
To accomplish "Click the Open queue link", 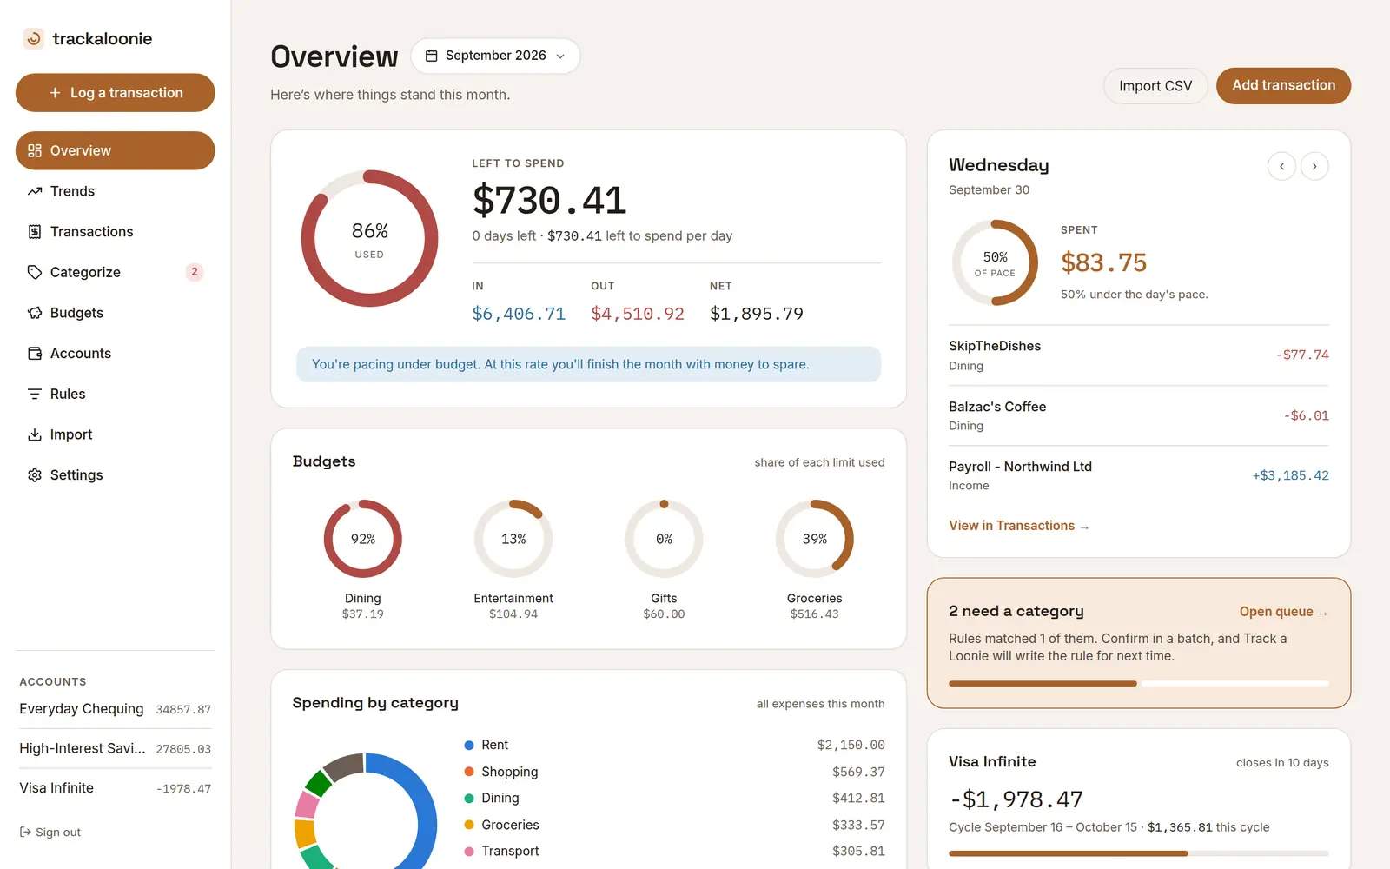I will pos(1284,612).
